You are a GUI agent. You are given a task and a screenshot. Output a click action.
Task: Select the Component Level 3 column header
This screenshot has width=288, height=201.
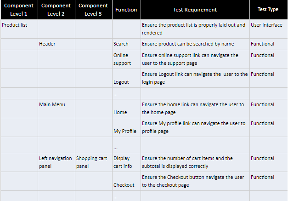94,10
